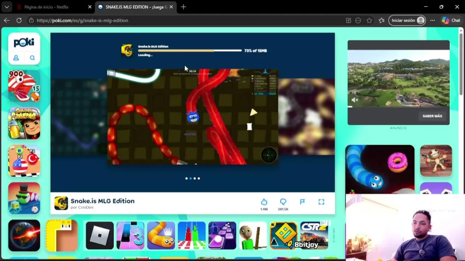Click the browser back arrow
This screenshot has width=465, height=261.
pyautogui.click(x=7, y=20)
